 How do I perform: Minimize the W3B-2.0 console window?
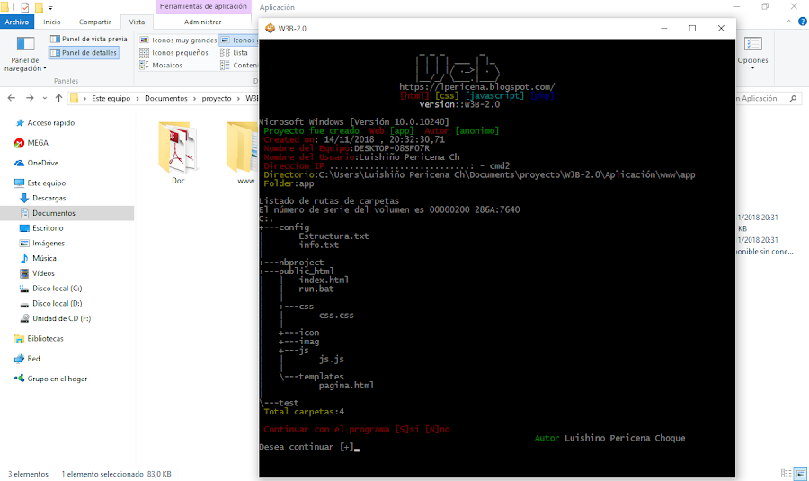pos(664,29)
